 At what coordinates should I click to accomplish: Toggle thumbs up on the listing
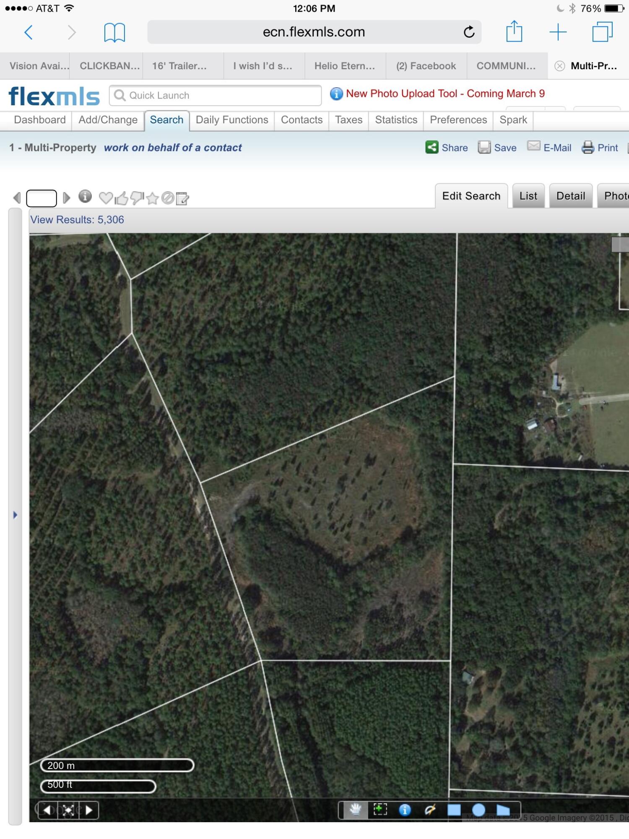121,198
